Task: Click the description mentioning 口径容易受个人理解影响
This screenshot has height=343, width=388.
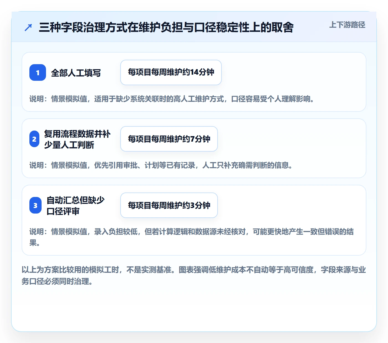Action: (x=172, y=99)
